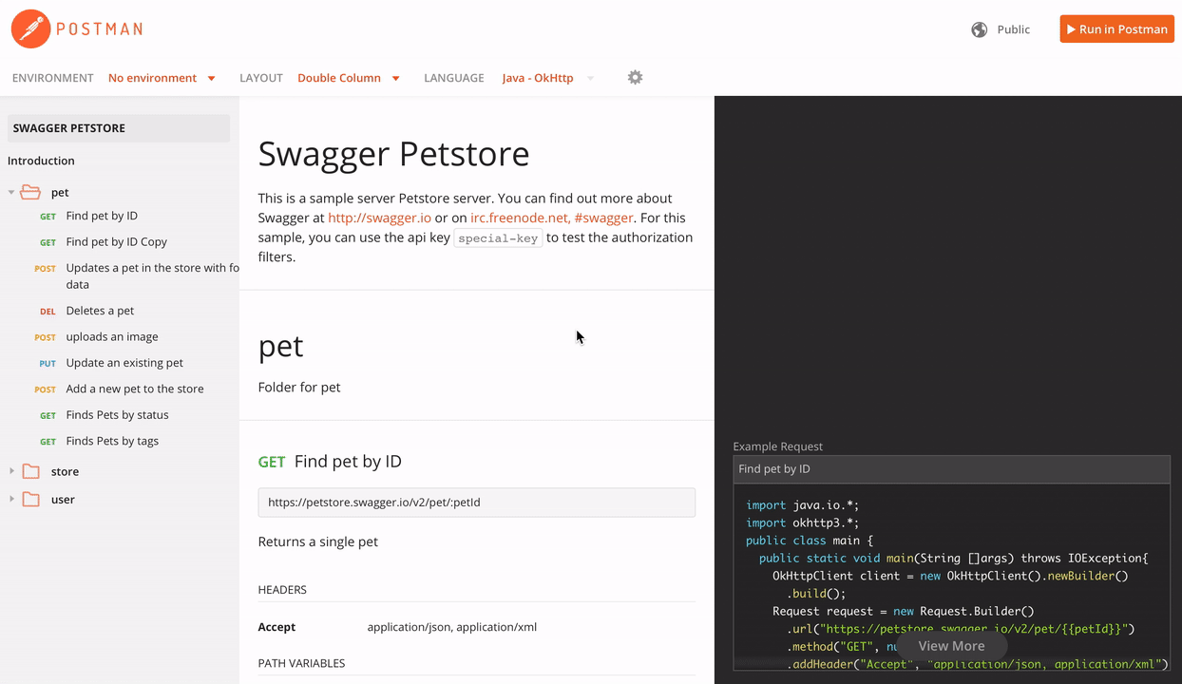Click the Find pet by ID example header
Viewport: 1182px width, 684px height.
[x=951, y=469]
